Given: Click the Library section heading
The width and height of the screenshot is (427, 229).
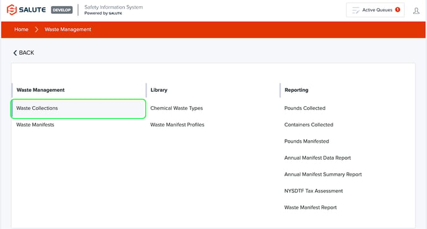Looking at the screenshot, I should point(159,90).
